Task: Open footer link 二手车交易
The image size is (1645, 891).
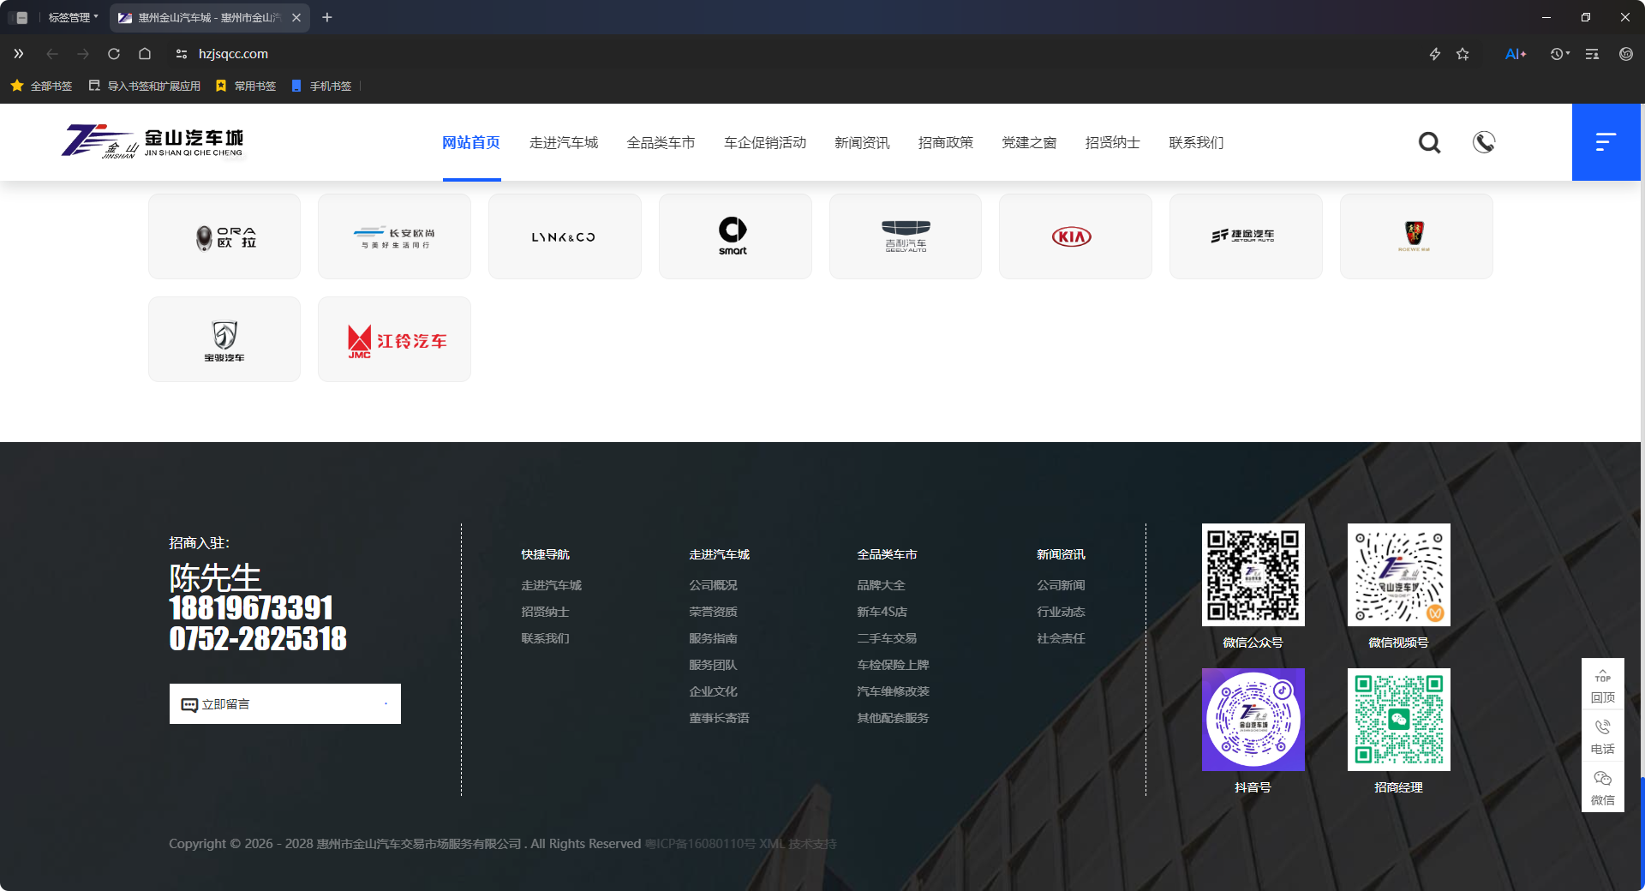Action: tap(888, 638)
